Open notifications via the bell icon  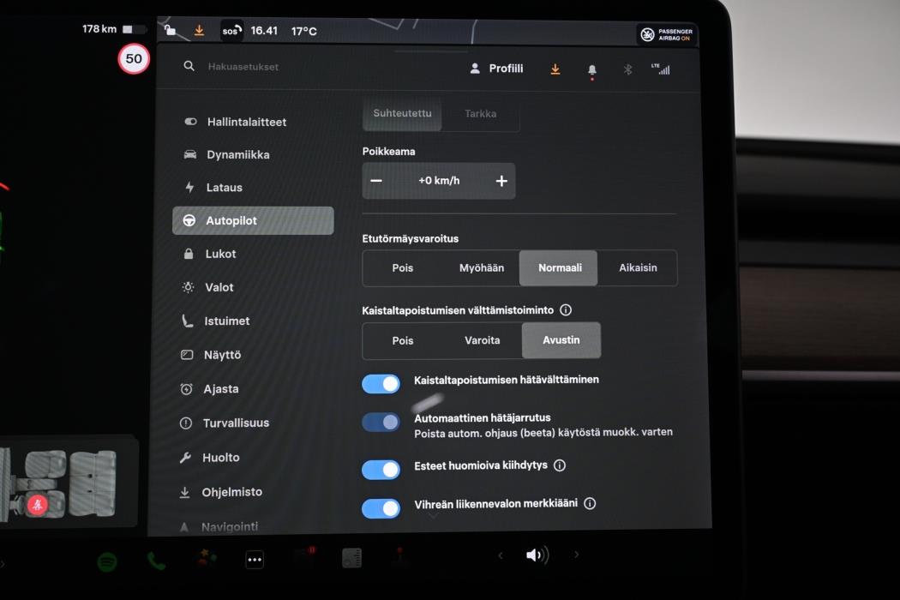591,69
